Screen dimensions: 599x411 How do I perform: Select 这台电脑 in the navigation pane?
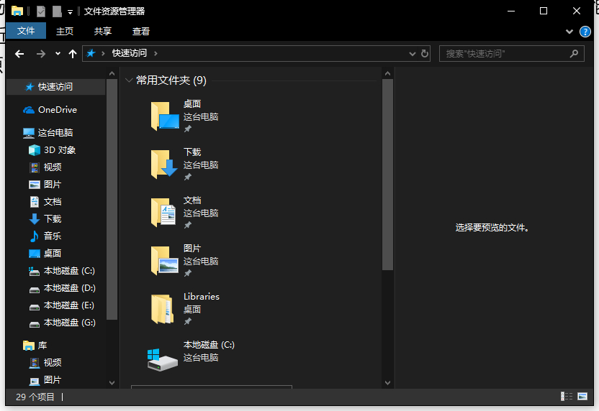tap(55, 133)
